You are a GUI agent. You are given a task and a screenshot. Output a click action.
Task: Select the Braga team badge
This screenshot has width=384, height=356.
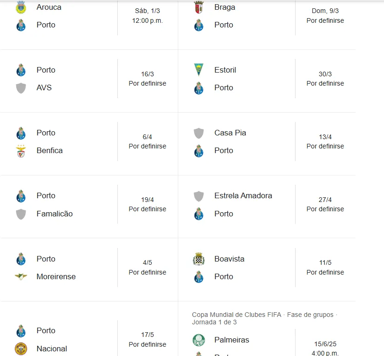[198, 7]
